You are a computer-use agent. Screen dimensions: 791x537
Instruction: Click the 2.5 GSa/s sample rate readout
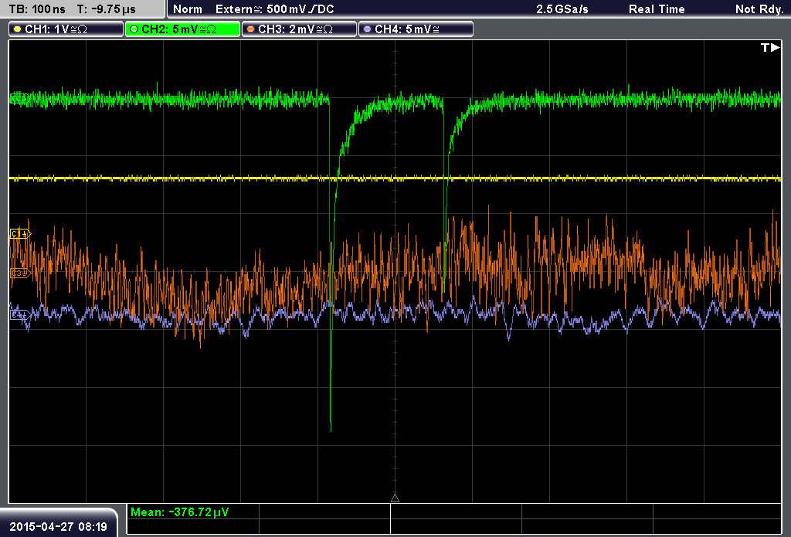tap(562, 9)
